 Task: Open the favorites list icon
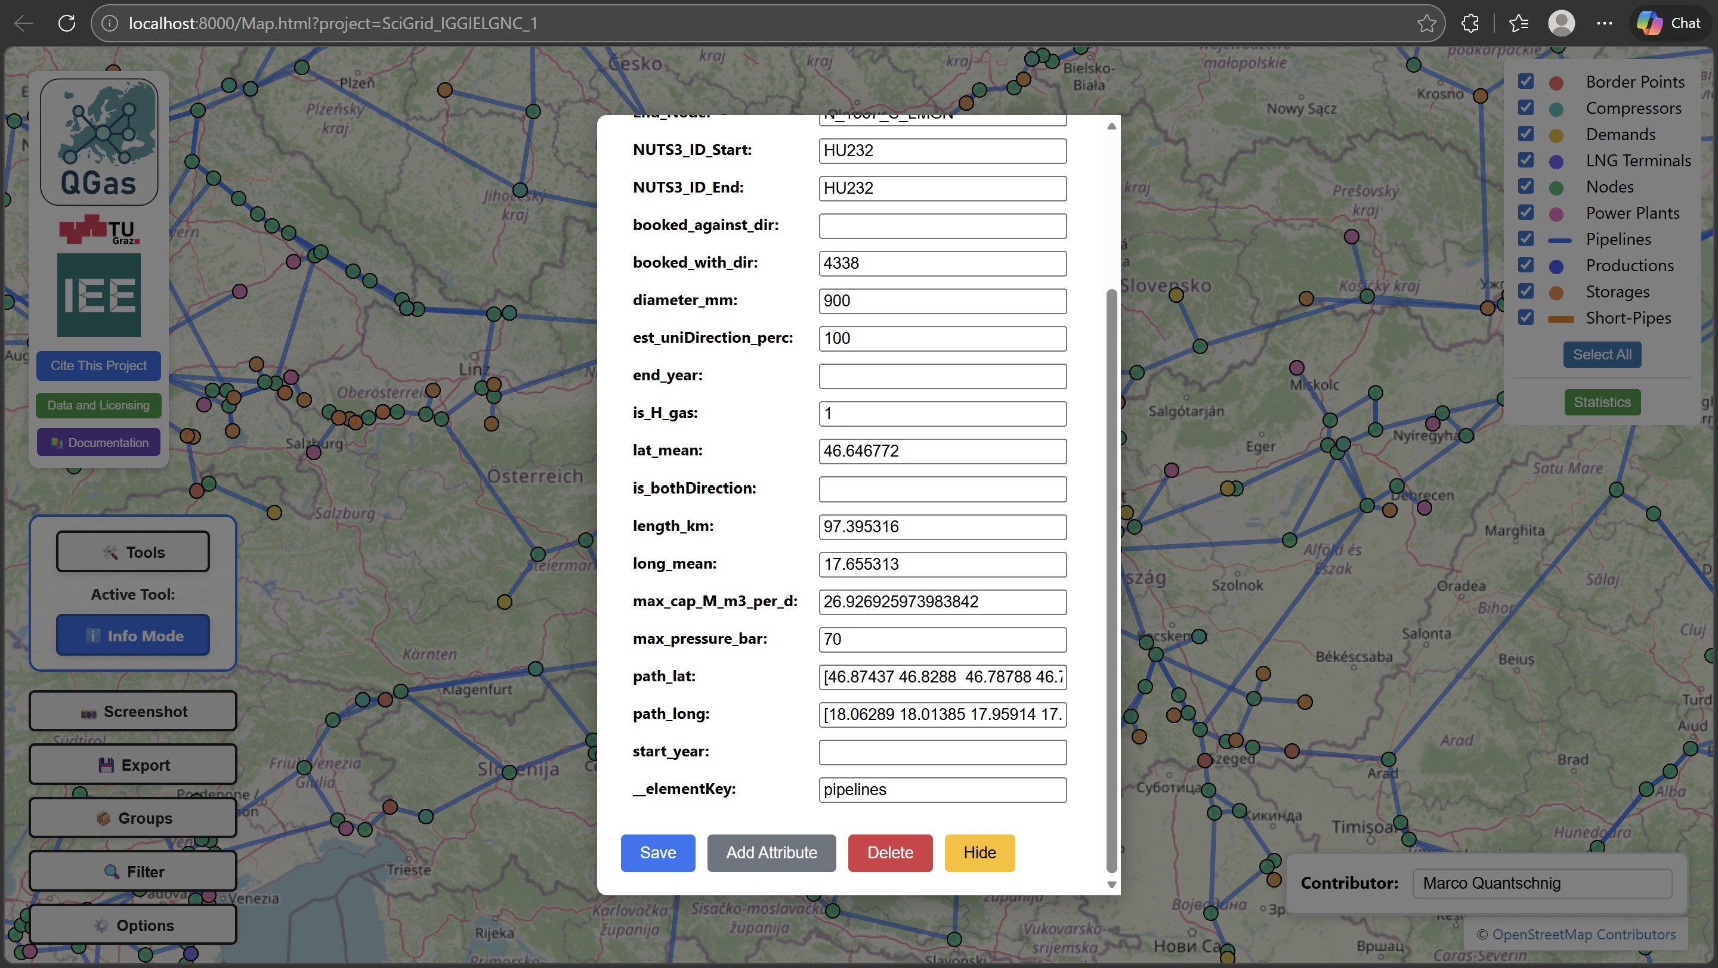pyautogui.click(x=1519, y=23)
